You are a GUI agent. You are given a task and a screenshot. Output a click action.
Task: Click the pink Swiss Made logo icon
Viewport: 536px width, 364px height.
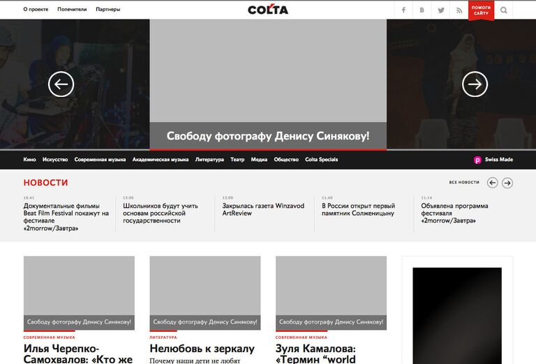click(477, 160)
